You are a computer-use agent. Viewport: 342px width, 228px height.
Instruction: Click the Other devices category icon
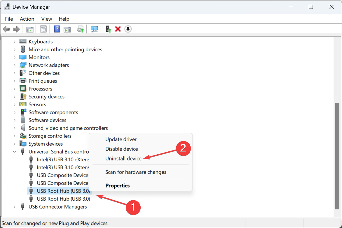[23, 73]
